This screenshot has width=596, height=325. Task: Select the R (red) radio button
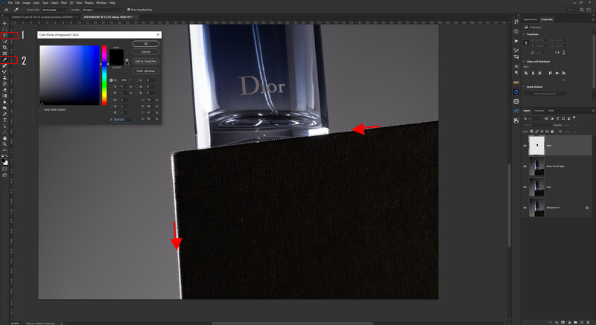[111, 100]
